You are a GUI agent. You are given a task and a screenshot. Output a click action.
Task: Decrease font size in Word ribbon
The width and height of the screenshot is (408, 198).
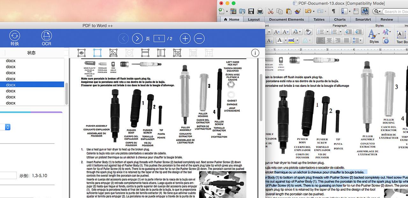286,32
